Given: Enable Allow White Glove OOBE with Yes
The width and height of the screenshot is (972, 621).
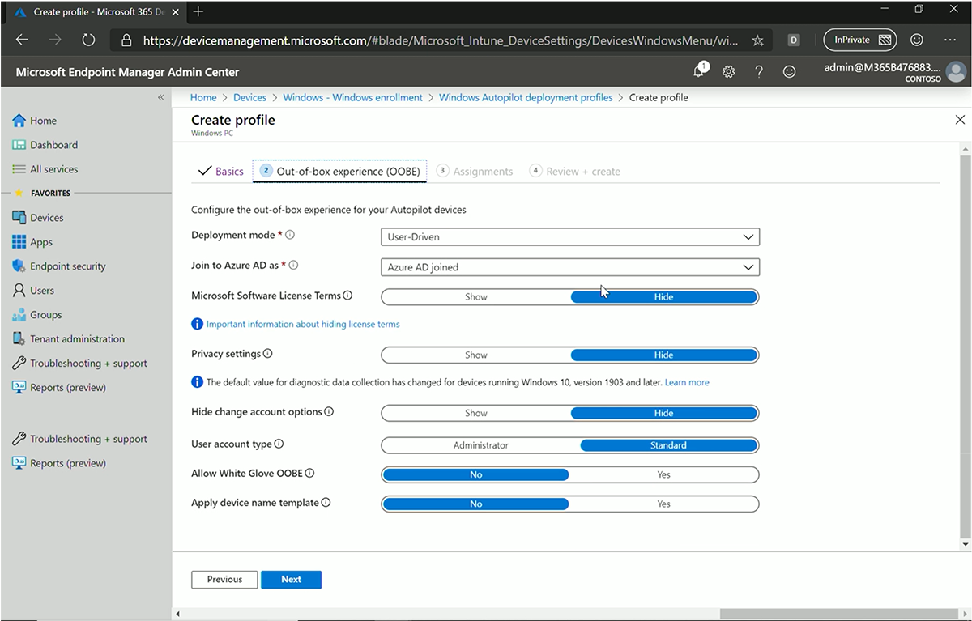Looking at the screenshot, I should pyautogui.click(x=663, y=474).
